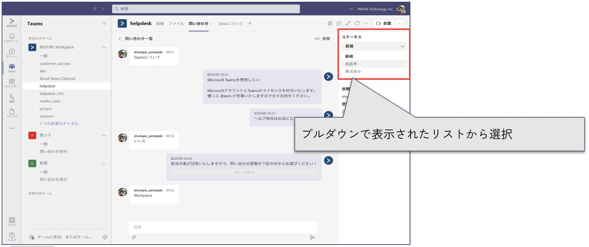Switch to the ファイル tab
This screenshot has width=589, height=247.
(x=176, y=24)
